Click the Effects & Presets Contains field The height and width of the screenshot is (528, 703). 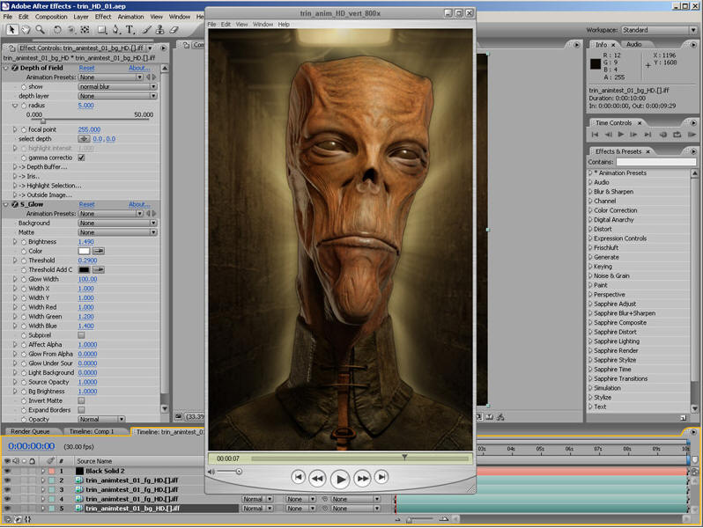tap(656, 162)
